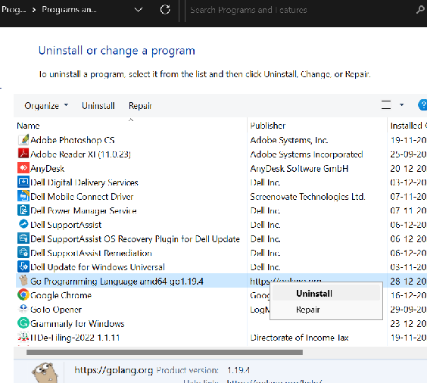Click https://golang.org in the details pane
The height and width of the screenshot is (383, 427).
coord(114,370)
